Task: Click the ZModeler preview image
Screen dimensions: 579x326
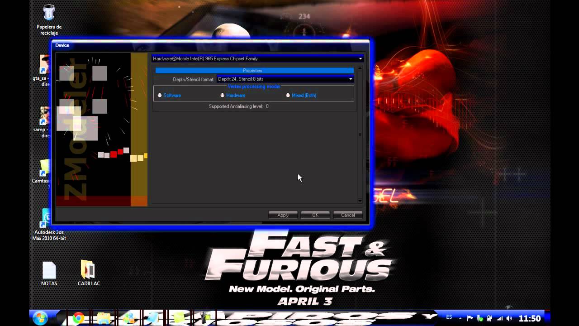Action: coord(102,129)
